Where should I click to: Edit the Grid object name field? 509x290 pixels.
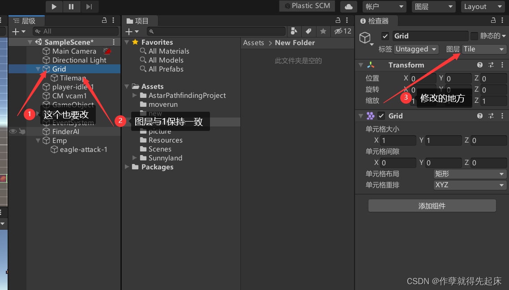click(x=431, y=36)
